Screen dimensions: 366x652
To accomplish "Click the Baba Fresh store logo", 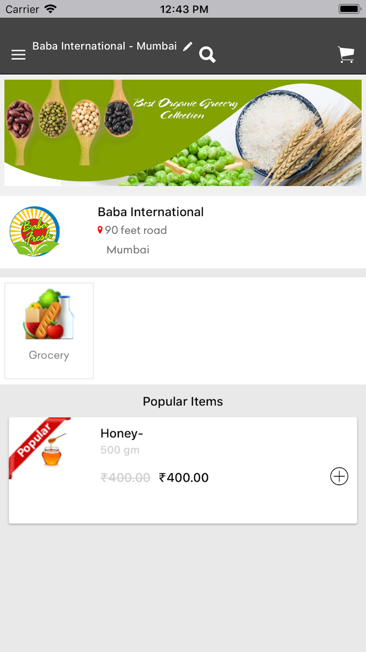I will 35,231.
